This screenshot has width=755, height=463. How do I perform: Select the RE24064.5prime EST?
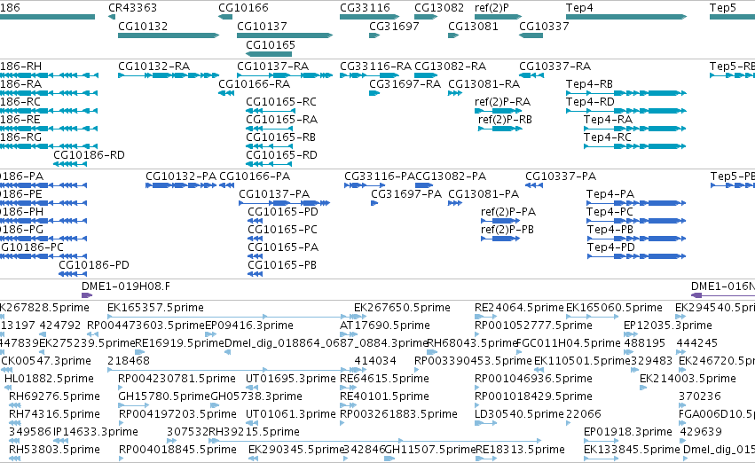click(x=485, y=317)
